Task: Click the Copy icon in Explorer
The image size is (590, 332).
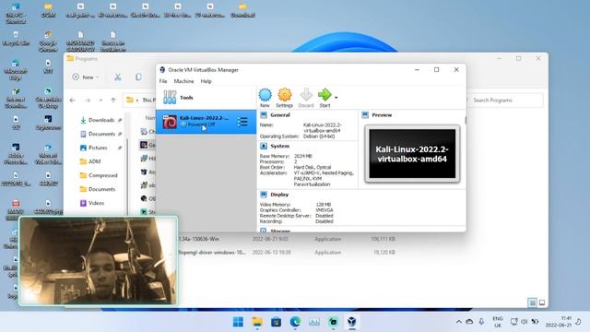Action: 138,77
